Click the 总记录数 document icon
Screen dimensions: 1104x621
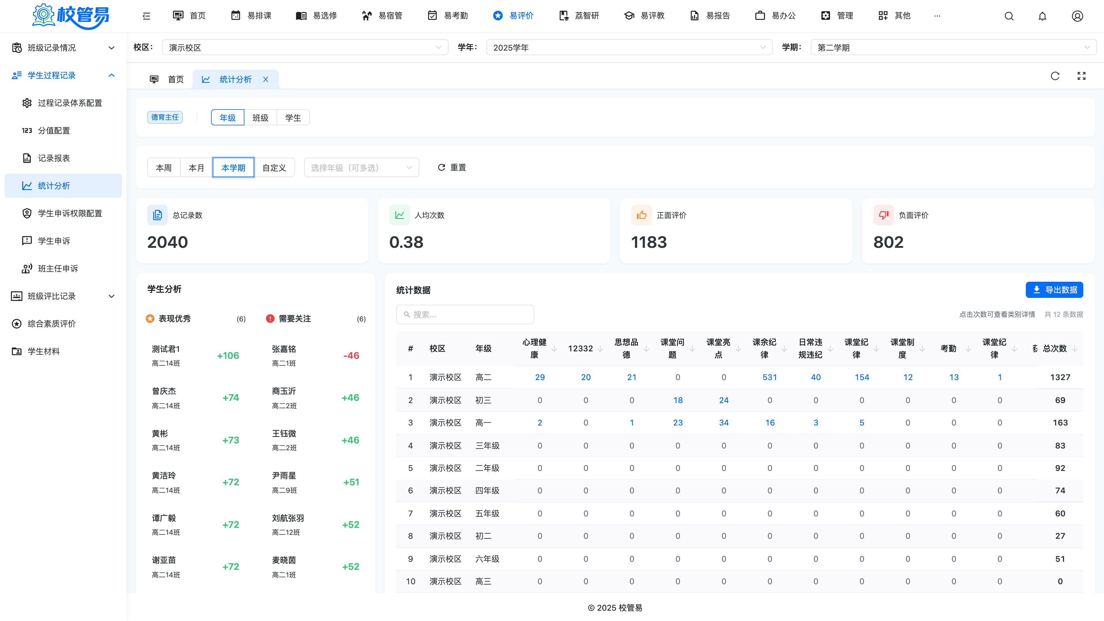pyautogui.click(x=157, y=215)
